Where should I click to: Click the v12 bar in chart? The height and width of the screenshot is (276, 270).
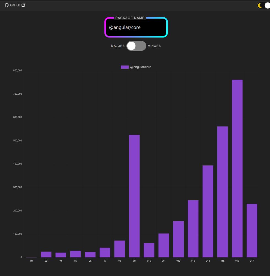[178, 239]
